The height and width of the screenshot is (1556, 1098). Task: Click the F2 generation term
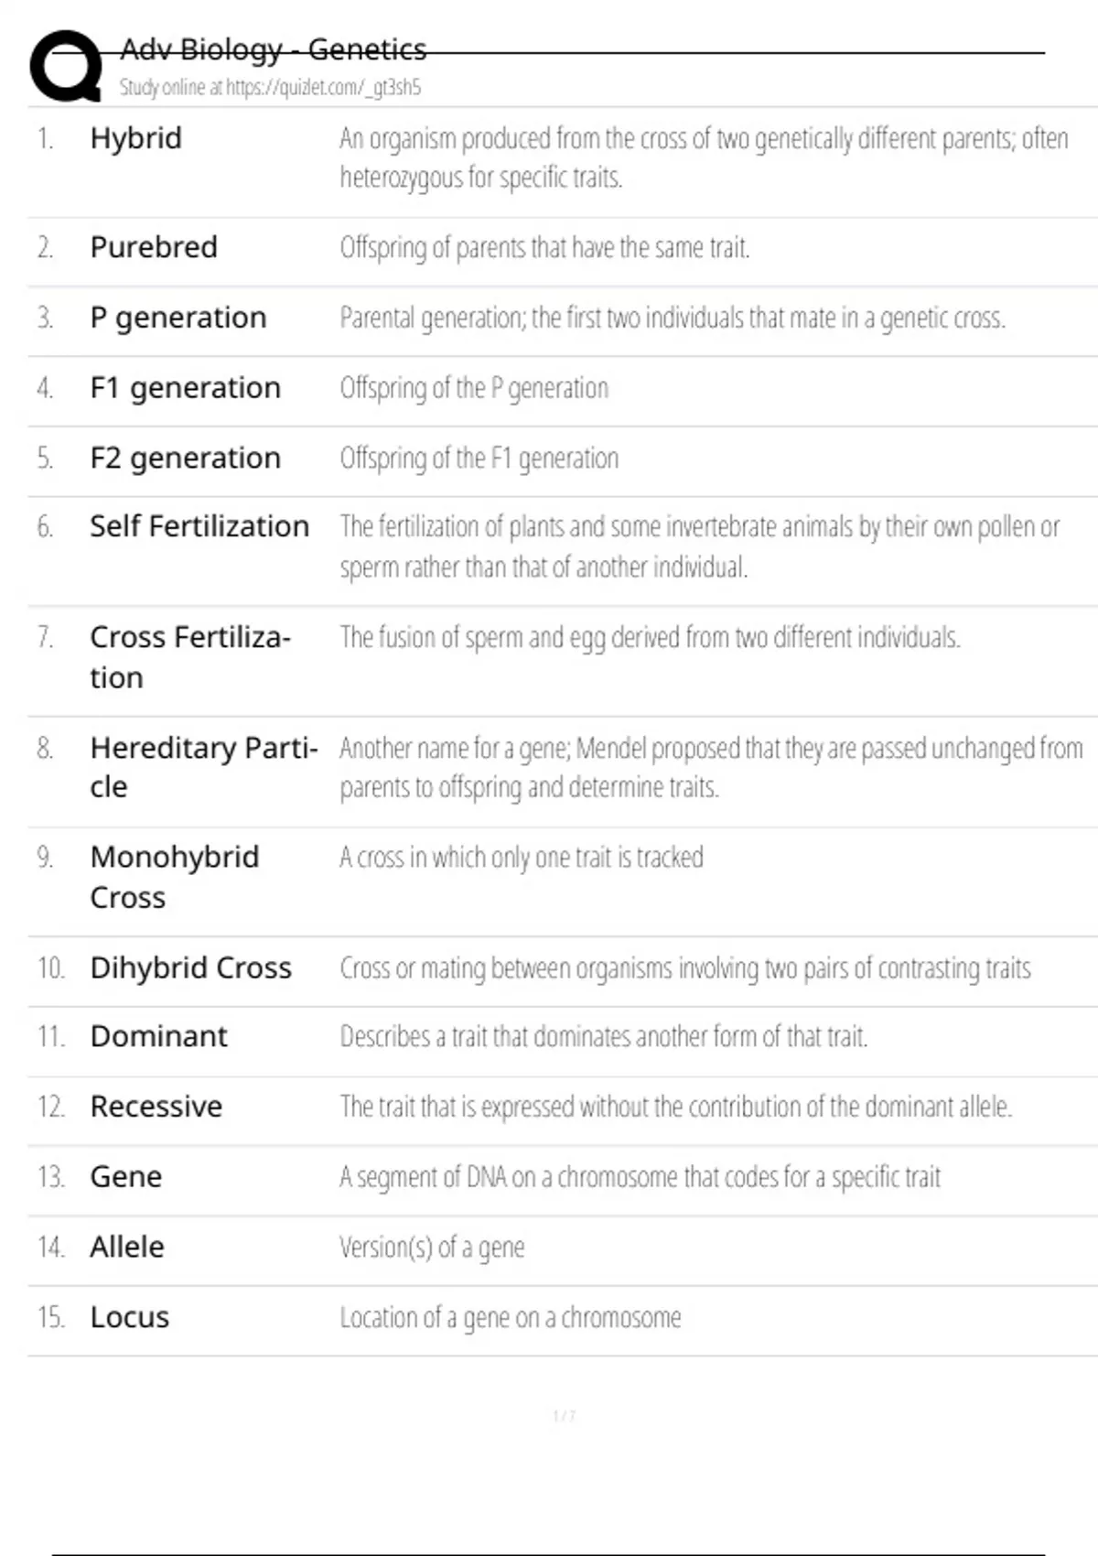tap(185, 458)
